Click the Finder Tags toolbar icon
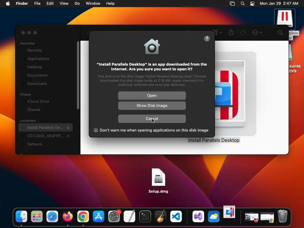The image size is (304, 228). 243,33
